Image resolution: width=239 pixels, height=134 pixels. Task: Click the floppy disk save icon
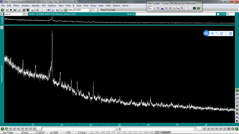28,10
